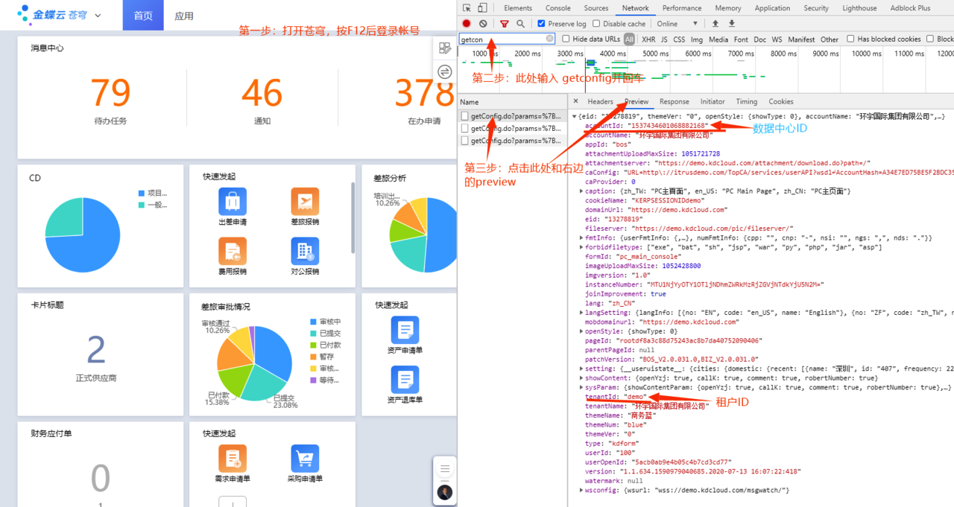Image resolution: width=954 pixels, height=507 pixels.
Task: Select the XHR request type filter
Action: 648,39
